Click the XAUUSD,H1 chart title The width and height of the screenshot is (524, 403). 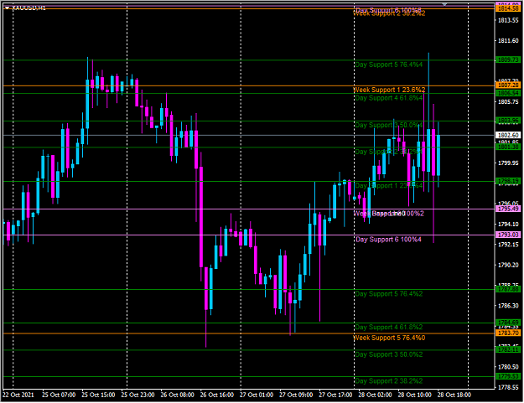pos(29,8)
